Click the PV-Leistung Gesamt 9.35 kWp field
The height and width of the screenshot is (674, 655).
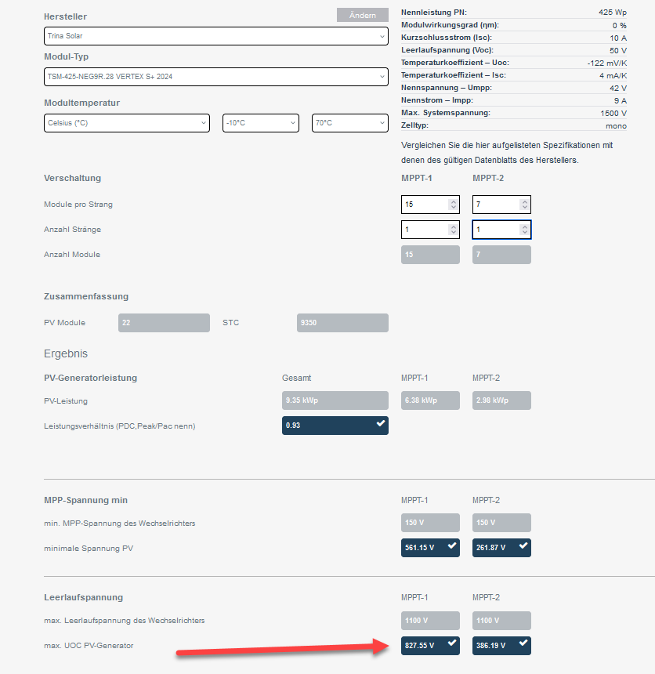[x=335, y=400]
